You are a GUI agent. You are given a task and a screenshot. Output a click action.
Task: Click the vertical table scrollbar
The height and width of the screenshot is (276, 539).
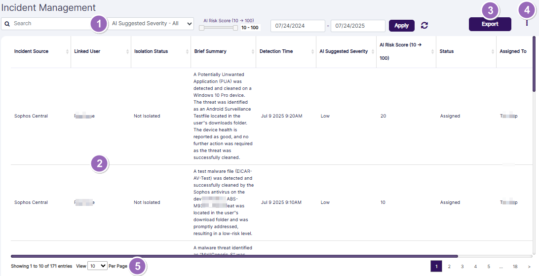click(534, 64)
